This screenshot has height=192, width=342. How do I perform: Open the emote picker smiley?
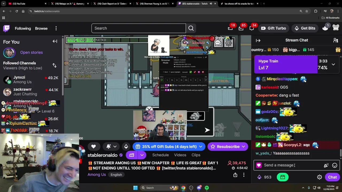pyautogui.click(x=335, y=165)
